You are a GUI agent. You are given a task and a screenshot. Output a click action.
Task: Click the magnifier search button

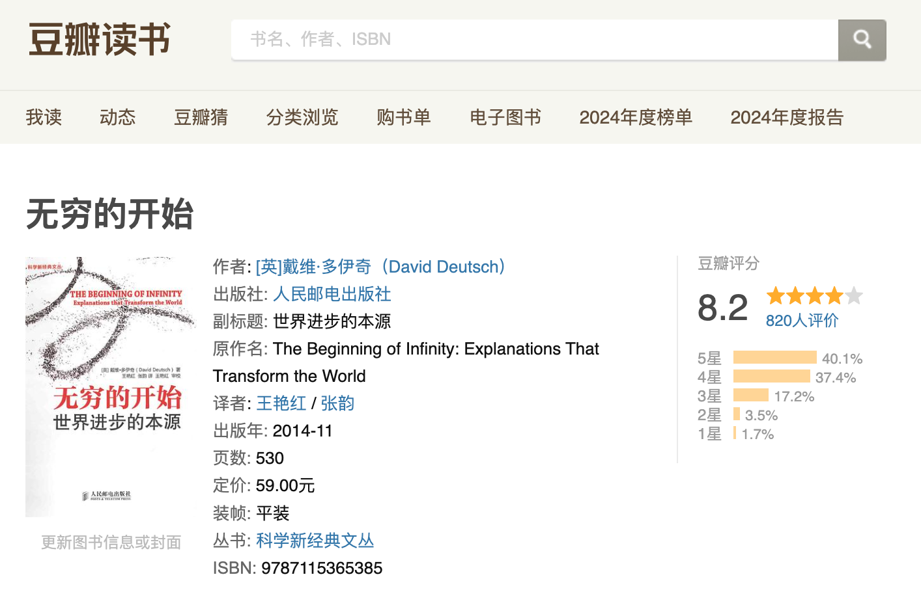[x=862, y=40]
